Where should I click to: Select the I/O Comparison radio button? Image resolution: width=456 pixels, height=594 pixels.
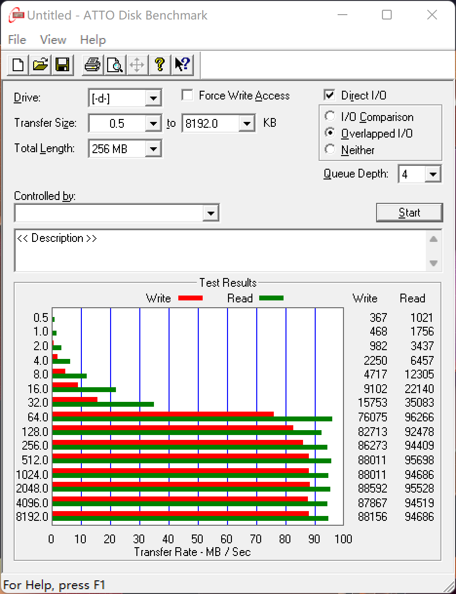pos(330,117)
